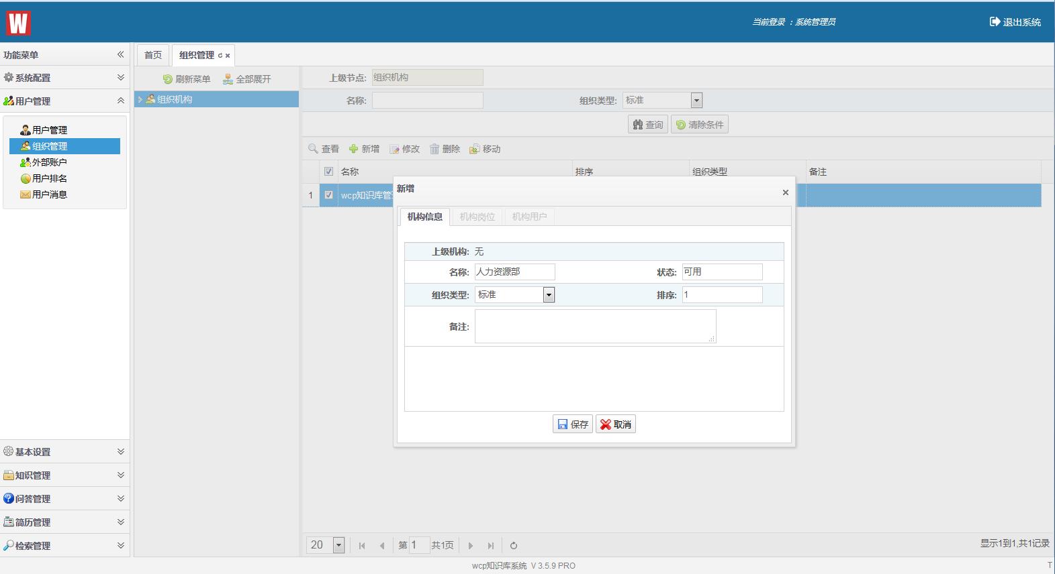The image size is (1055, 574).
Task: Log out via 退出系统
Action: [x=1015, y=22]
